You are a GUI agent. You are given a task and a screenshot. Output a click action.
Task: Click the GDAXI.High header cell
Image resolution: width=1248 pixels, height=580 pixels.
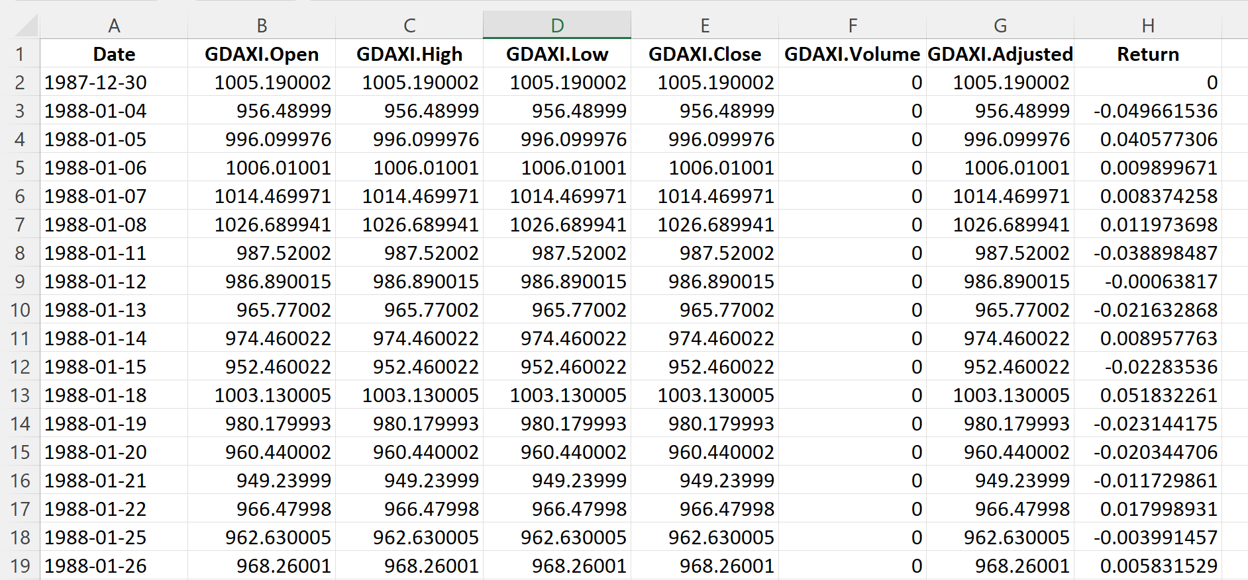click(409, 54)
